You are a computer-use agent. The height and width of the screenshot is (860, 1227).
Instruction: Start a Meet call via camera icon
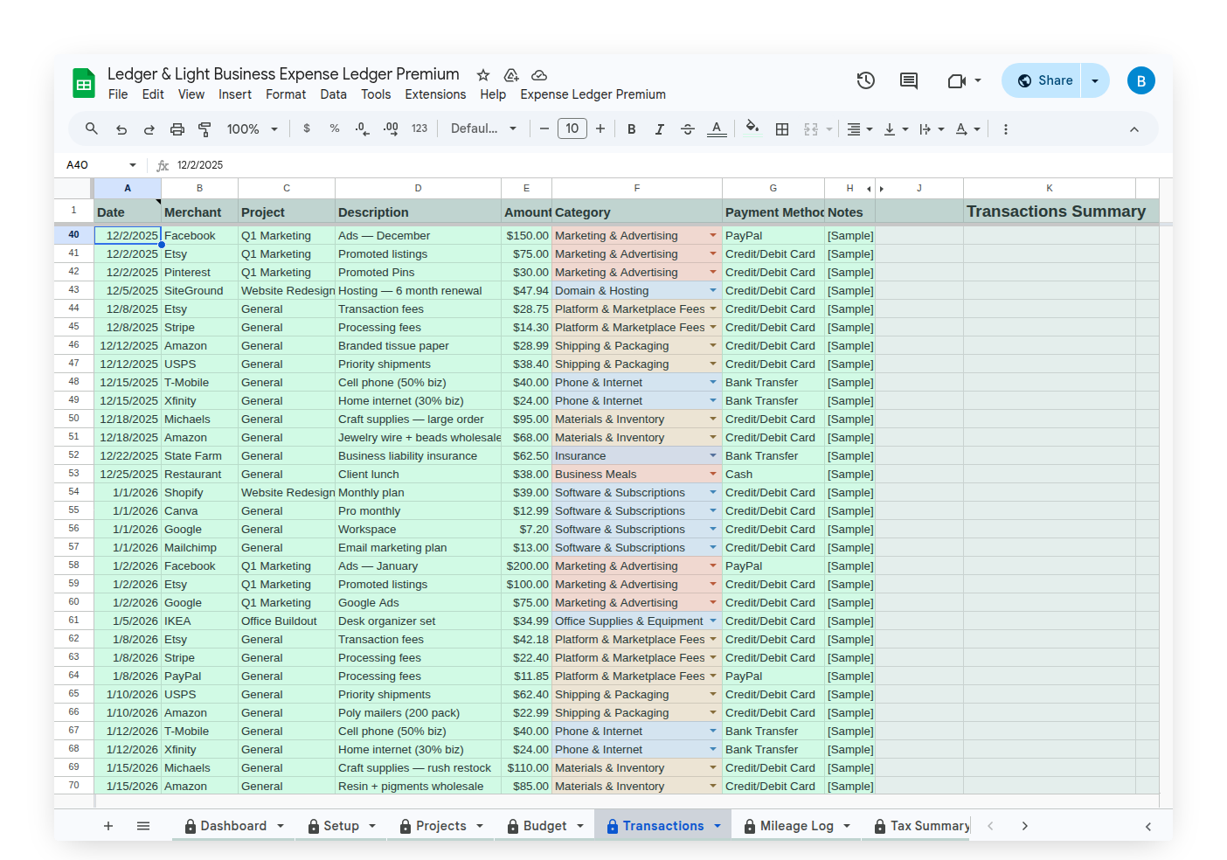(x=956, y=80)
